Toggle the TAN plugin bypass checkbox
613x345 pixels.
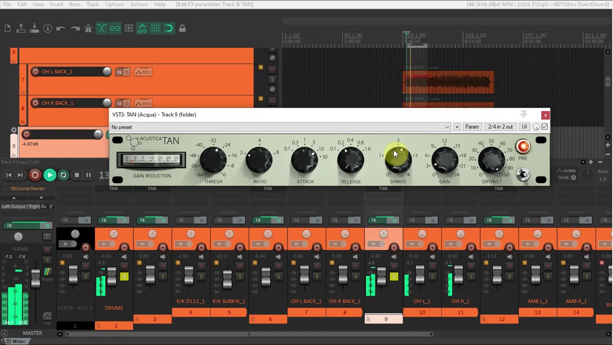click(x=545, y=127)
